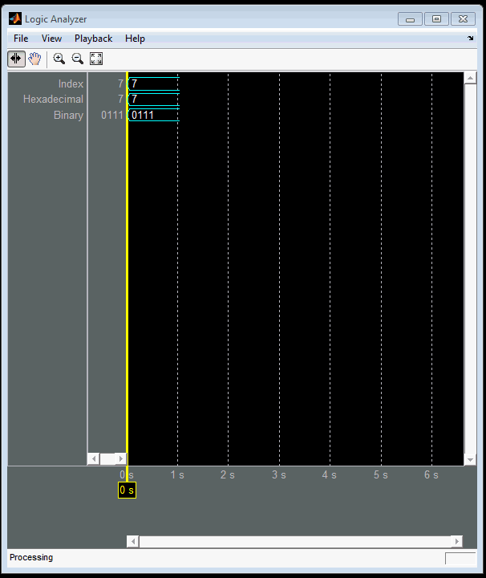Click the MATLAB logo in title bar
The width and height of the screenshot is (486, 578).
[x=14, y=19]
